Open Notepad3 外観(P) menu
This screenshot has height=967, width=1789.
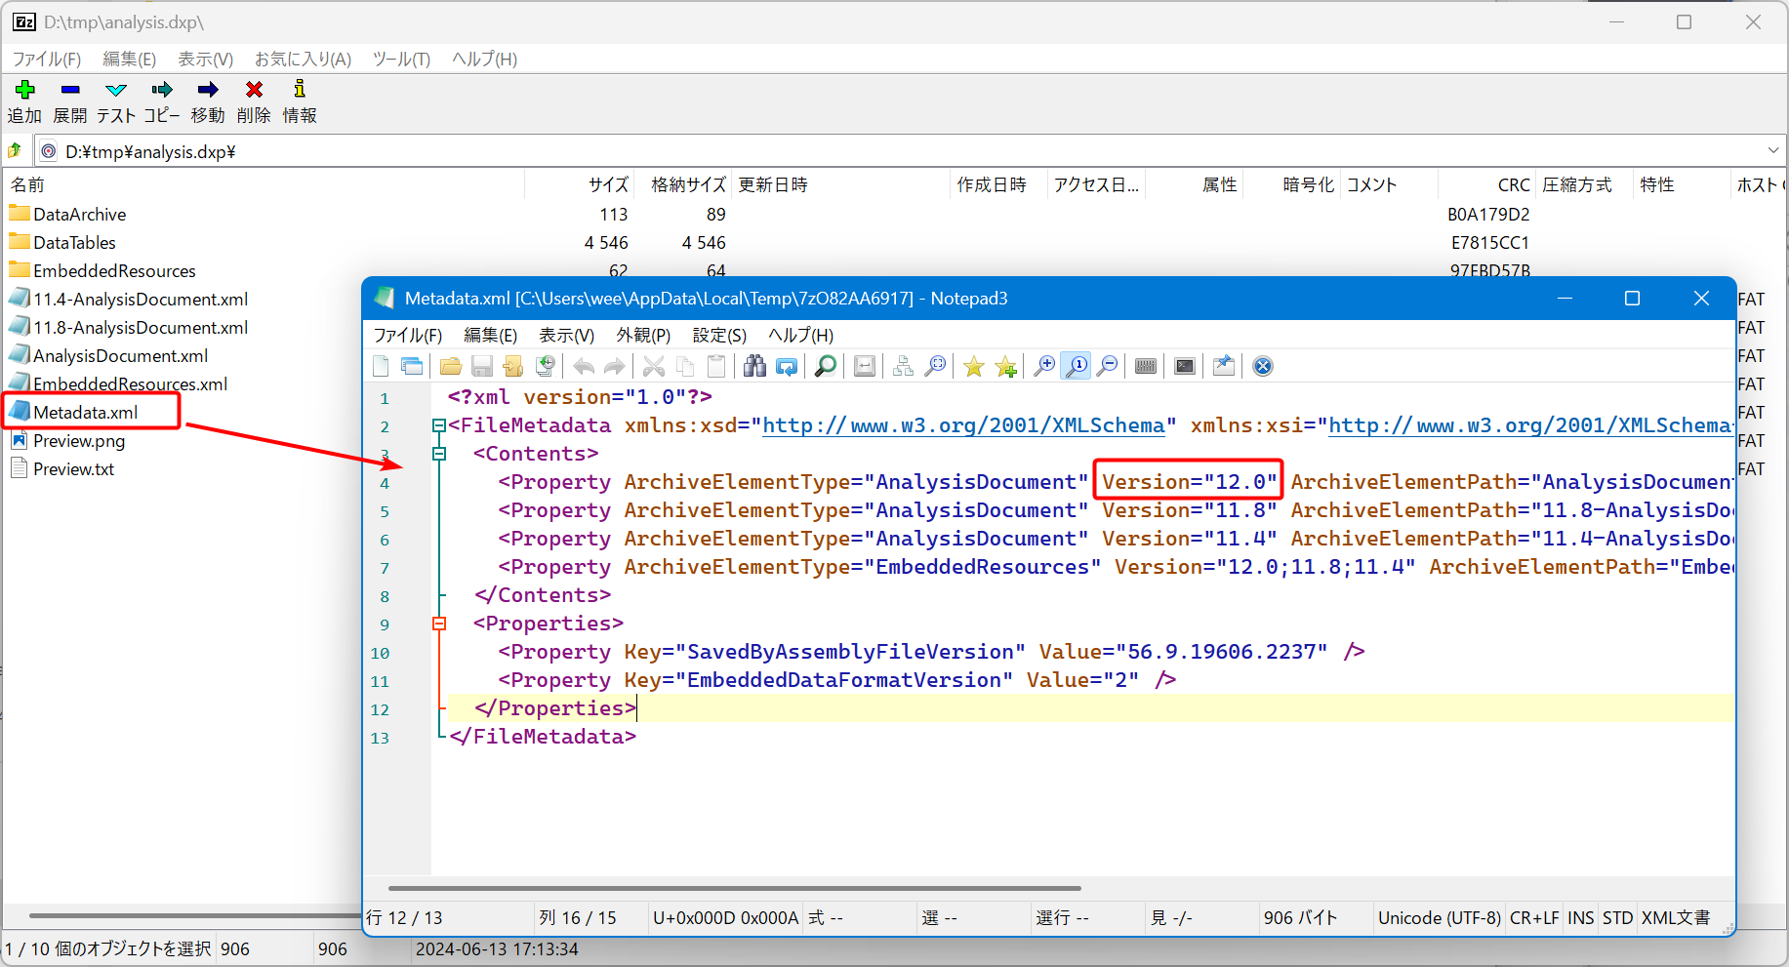coord(643,336)
